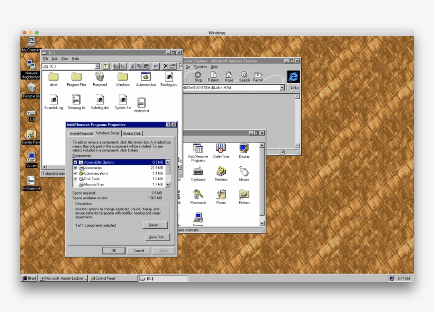Screen dimensions: 434x312
Task: Toggle the Disk Tools component checkbox
Action: click(75, 179)
